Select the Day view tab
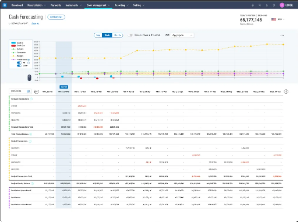This screenshot has width=300, height=222. pyautogui.click(x=98, y=35)
